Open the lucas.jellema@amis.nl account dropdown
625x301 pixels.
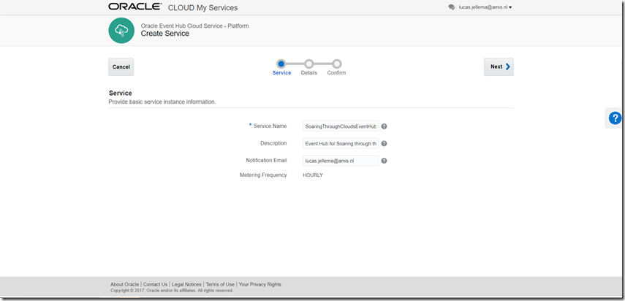pyautogui.click(x=485, y=7)
